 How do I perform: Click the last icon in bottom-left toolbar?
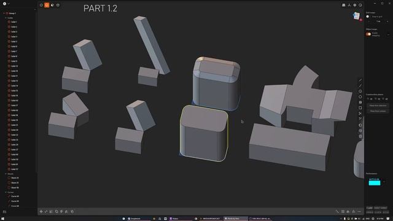click(x=72, y=211)
